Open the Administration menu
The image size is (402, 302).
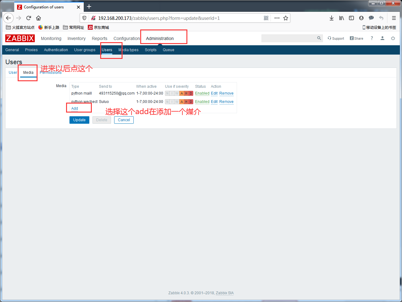tap(160, 38)
